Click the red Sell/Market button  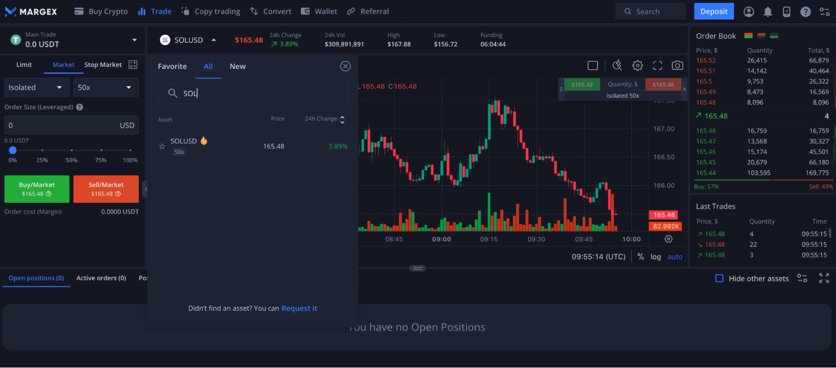[x=106, y=189]
